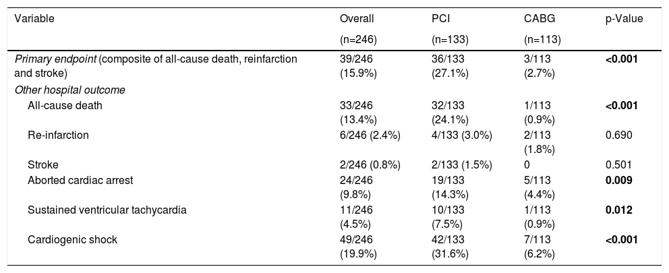The image size is (669, 273).
Task: Click the Overall column header
Action: (357, 19)
